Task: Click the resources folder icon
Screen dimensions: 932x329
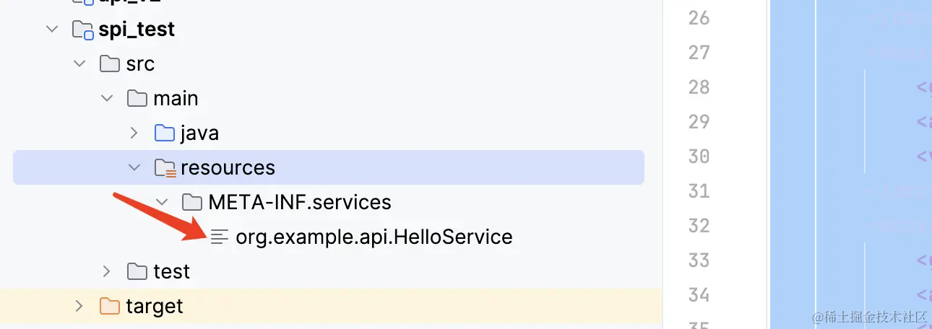Action: 165,168
